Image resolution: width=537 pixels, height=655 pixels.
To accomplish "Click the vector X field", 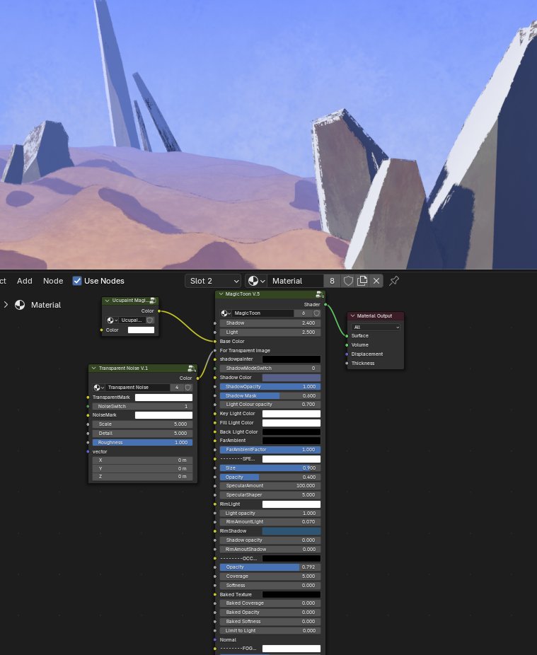I will coord(142,460).
